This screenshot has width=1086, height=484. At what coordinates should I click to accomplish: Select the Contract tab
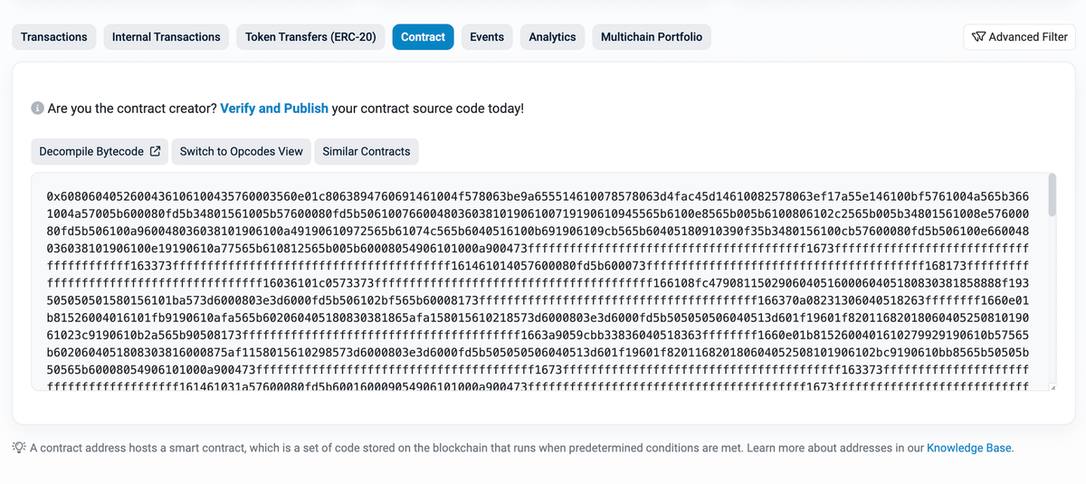coord(423,37)
